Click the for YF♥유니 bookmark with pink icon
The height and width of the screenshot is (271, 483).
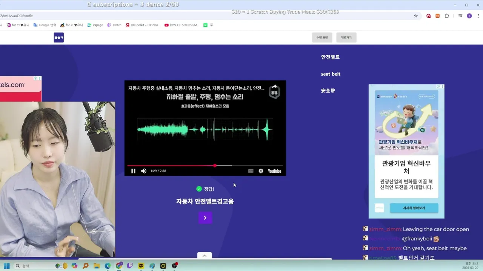(18, 25)
